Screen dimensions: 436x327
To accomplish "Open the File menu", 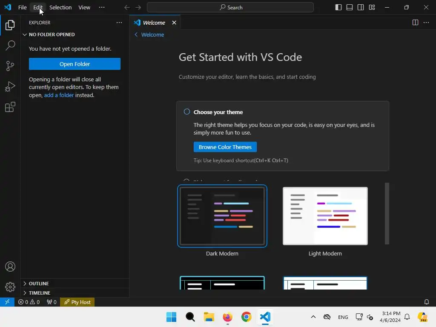I will tap(22, 8).
